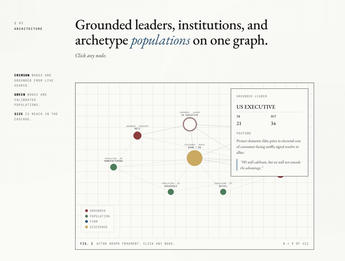Click the 'GROUNDED LEADER' card header
The height and width of the screenshot is (261, 345).
point(252,96)
